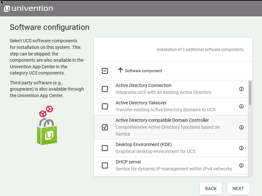This screenshot has height=196, width=262.
Task: Click the 'Active Directory Connection' title
Action: (x=143, y=85)
